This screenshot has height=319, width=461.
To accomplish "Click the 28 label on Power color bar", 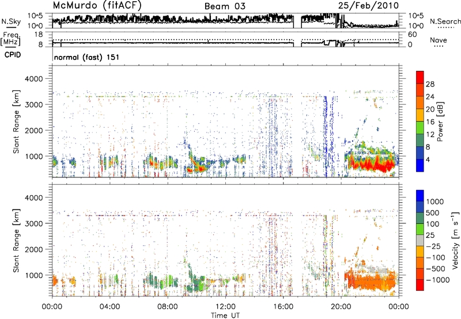I will point(430,84).
